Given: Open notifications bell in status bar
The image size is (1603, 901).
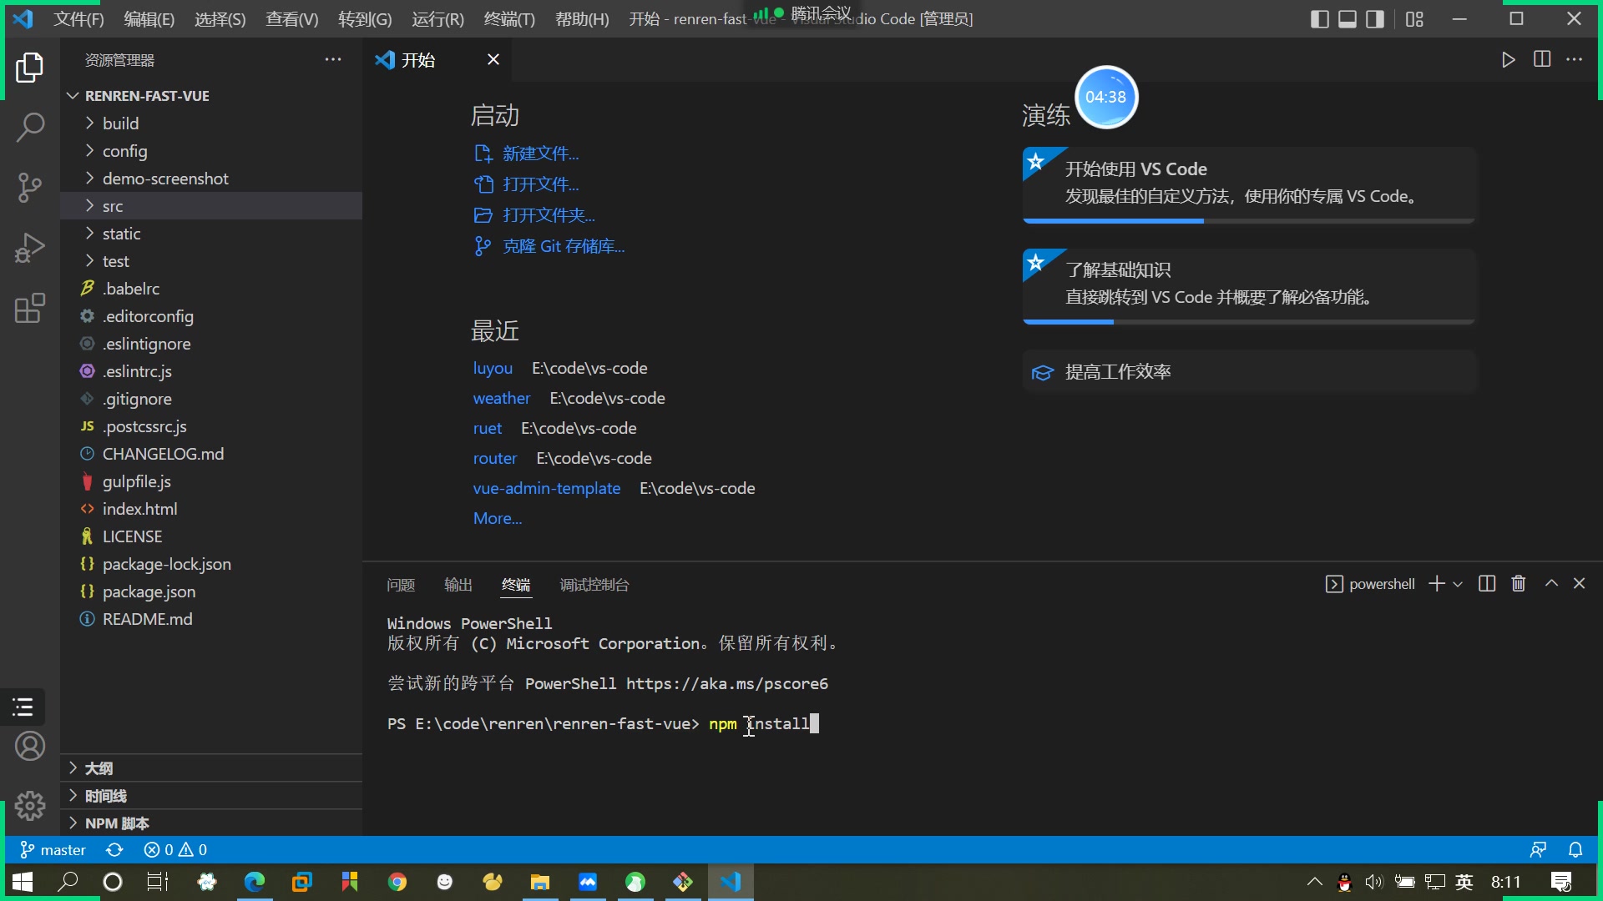Looking at the screenshot, I should tap(1575, 850).
